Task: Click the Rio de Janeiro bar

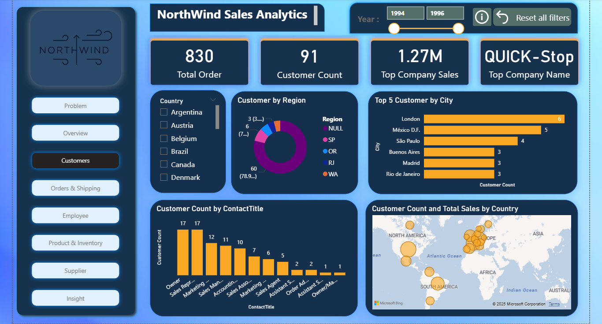Action: point(459,174)
